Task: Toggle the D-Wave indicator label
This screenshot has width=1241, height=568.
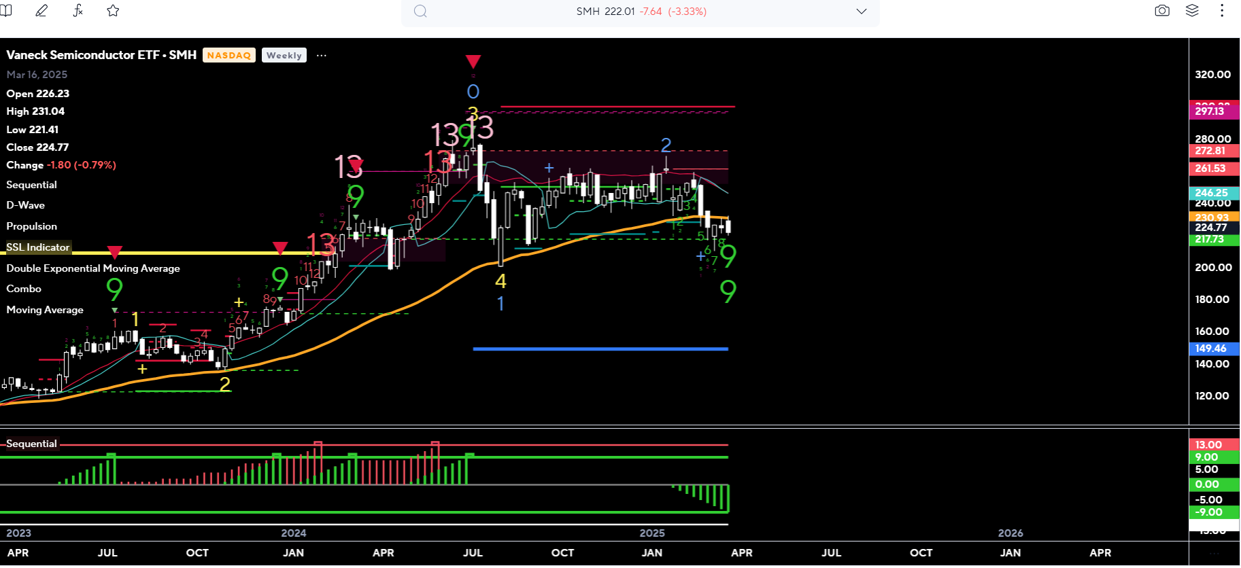Action: point(26,205)
